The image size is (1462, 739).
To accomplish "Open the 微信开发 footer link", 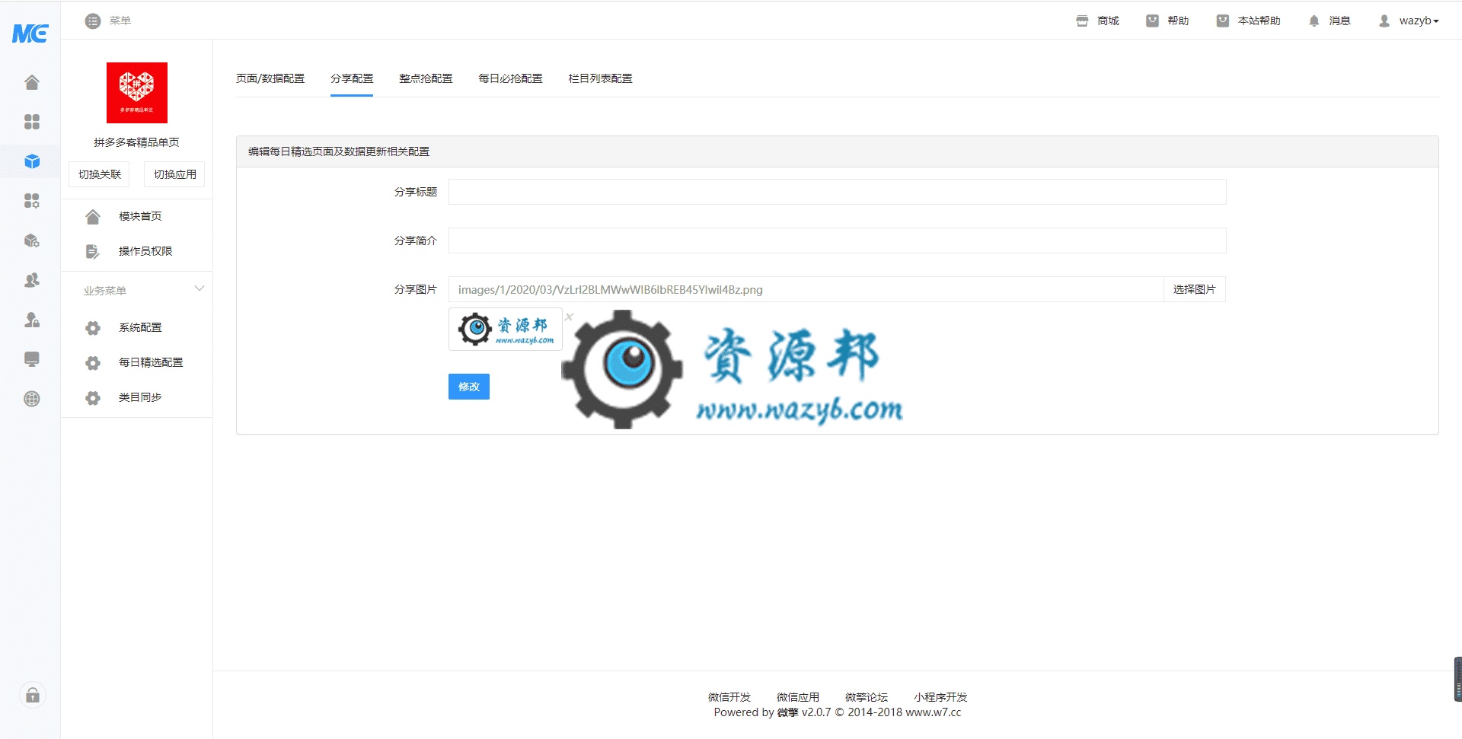I will click(x=729, y=697).
